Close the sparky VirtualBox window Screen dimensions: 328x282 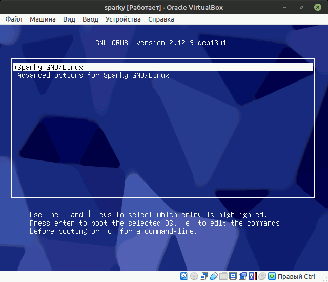318,7
